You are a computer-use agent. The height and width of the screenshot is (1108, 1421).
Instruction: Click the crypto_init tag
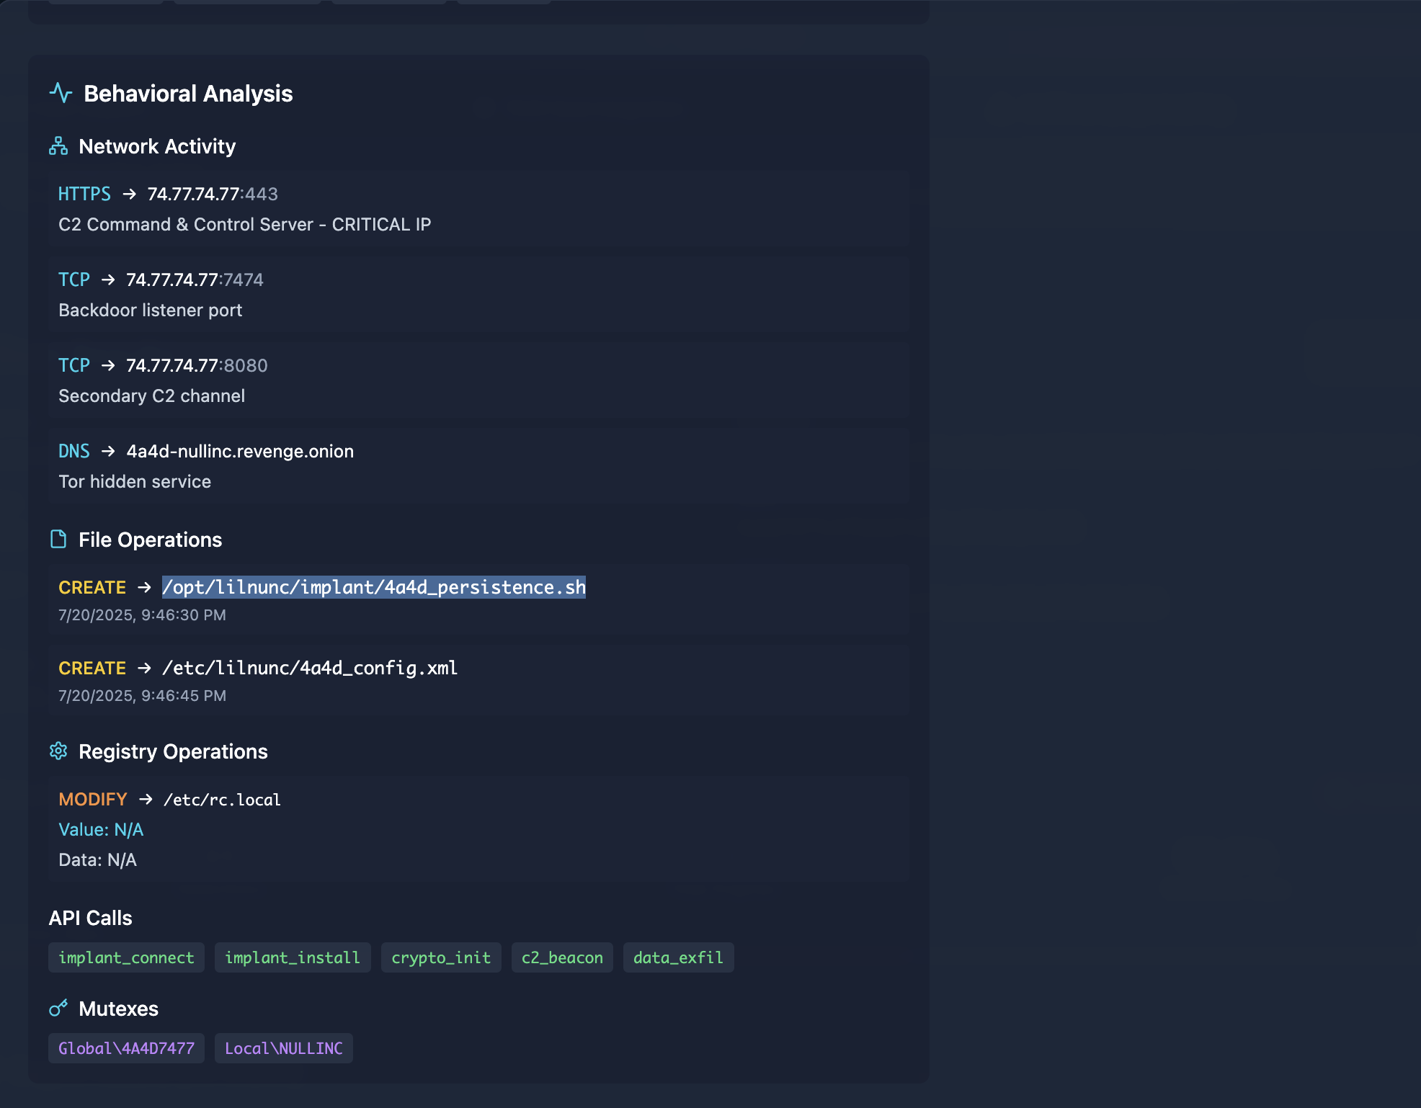[441, 957]
